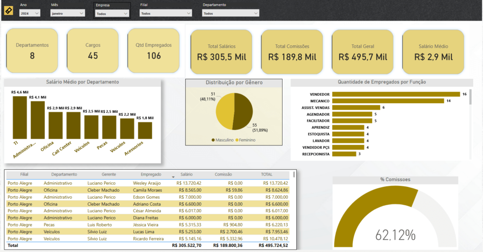
Task: Select the Jéssica Vieira cell
Action: tap(146, 225)
